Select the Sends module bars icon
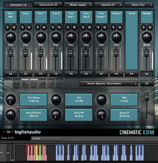The image size is (158, 163). 59,83
